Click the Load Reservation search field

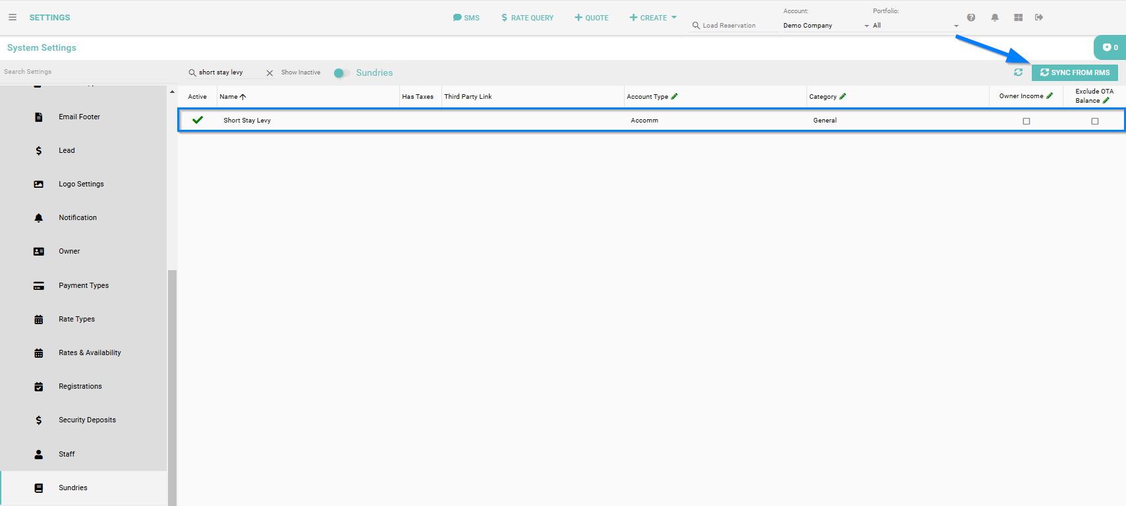pos(733,26)
